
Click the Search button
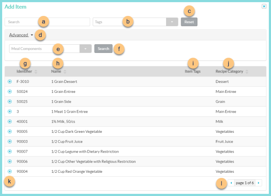103,49
